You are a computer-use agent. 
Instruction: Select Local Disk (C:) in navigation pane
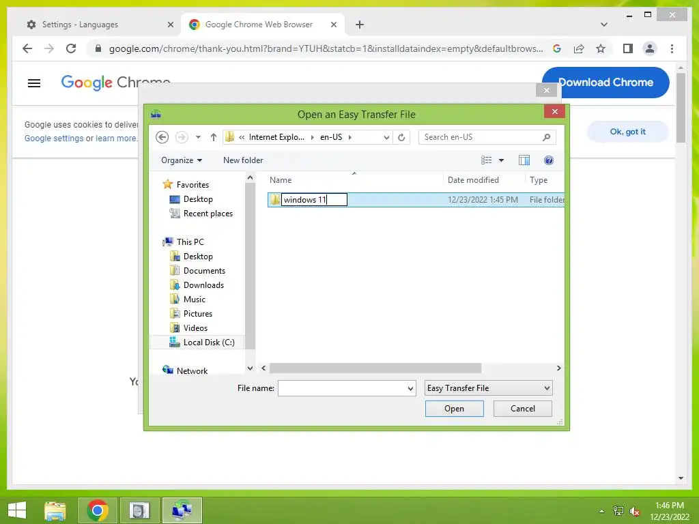pos(197,343)
